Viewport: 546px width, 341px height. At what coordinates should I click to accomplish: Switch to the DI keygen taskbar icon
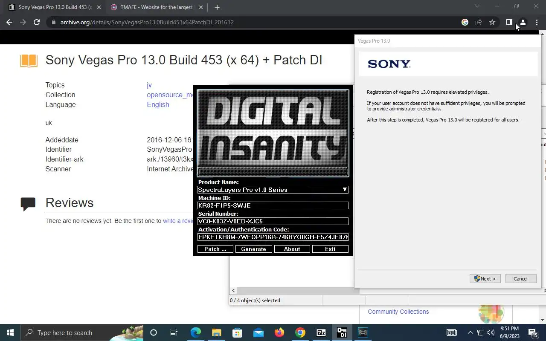pos(342,332)
